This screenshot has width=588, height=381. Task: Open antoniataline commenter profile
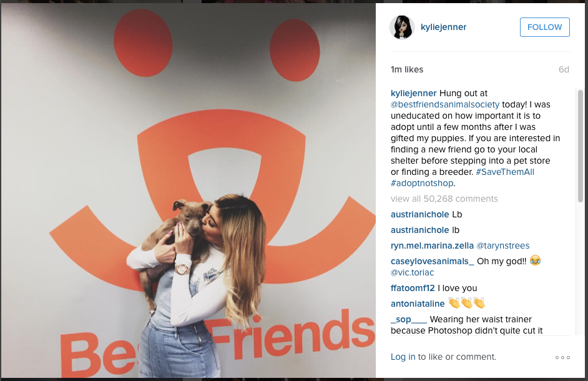tap(418, 304)
